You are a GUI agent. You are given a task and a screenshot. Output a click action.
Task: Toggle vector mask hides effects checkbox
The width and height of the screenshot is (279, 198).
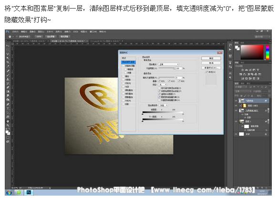(x=159, y=100)
